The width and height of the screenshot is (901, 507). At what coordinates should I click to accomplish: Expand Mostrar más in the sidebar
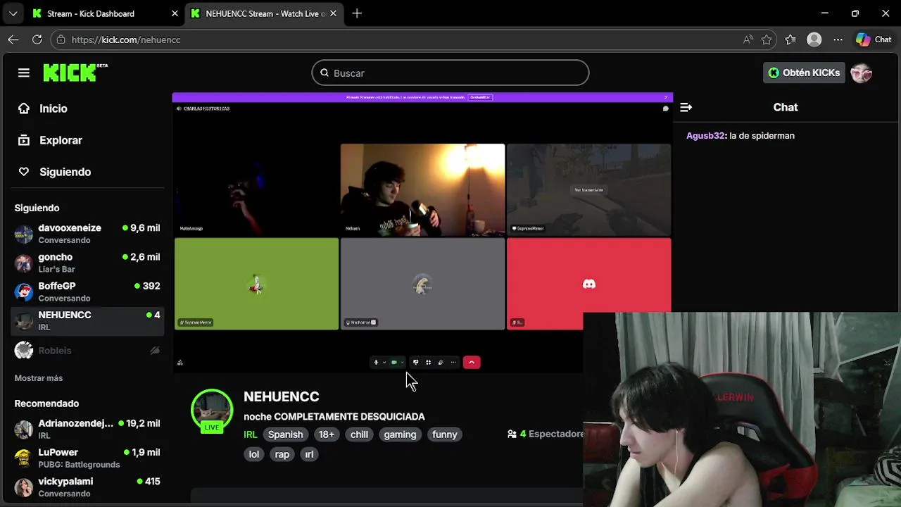click(x=39, y=378)
